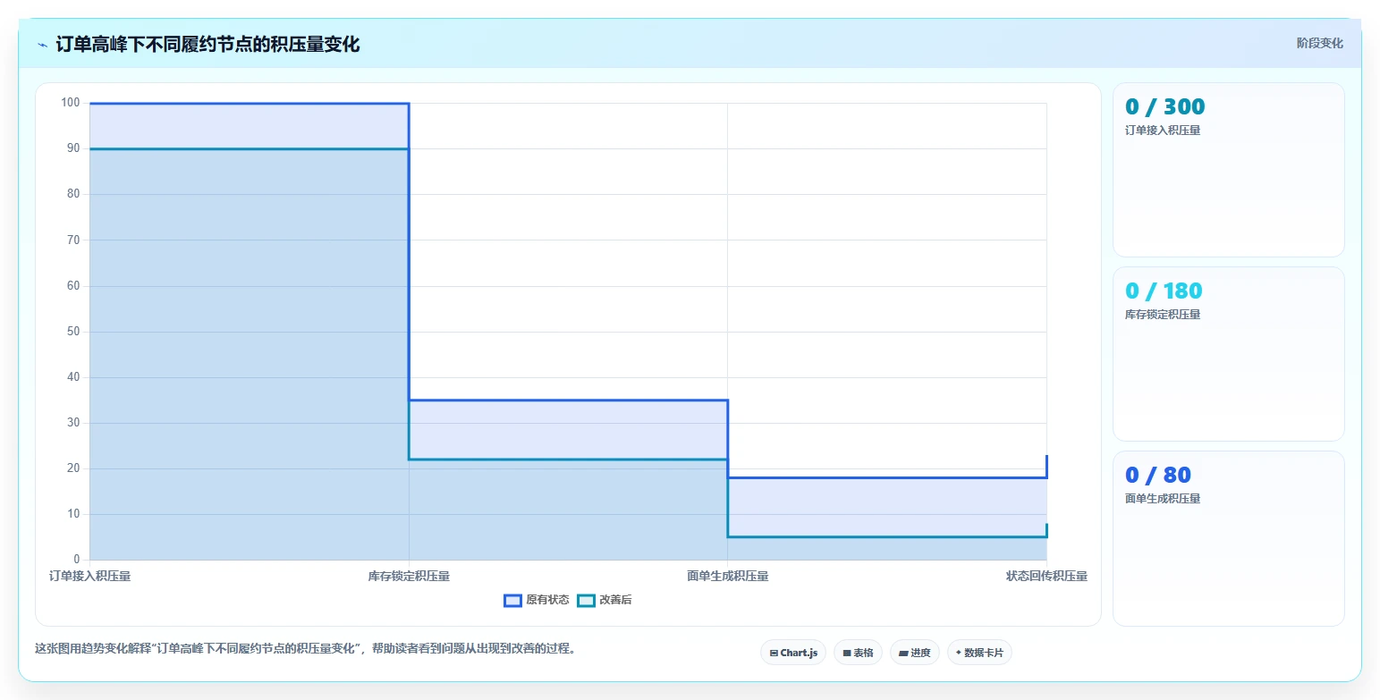Click the 阶段变化 label in header
Image resolution: width=1380 pixels, height=700 pixels.
click(1320, 43)
